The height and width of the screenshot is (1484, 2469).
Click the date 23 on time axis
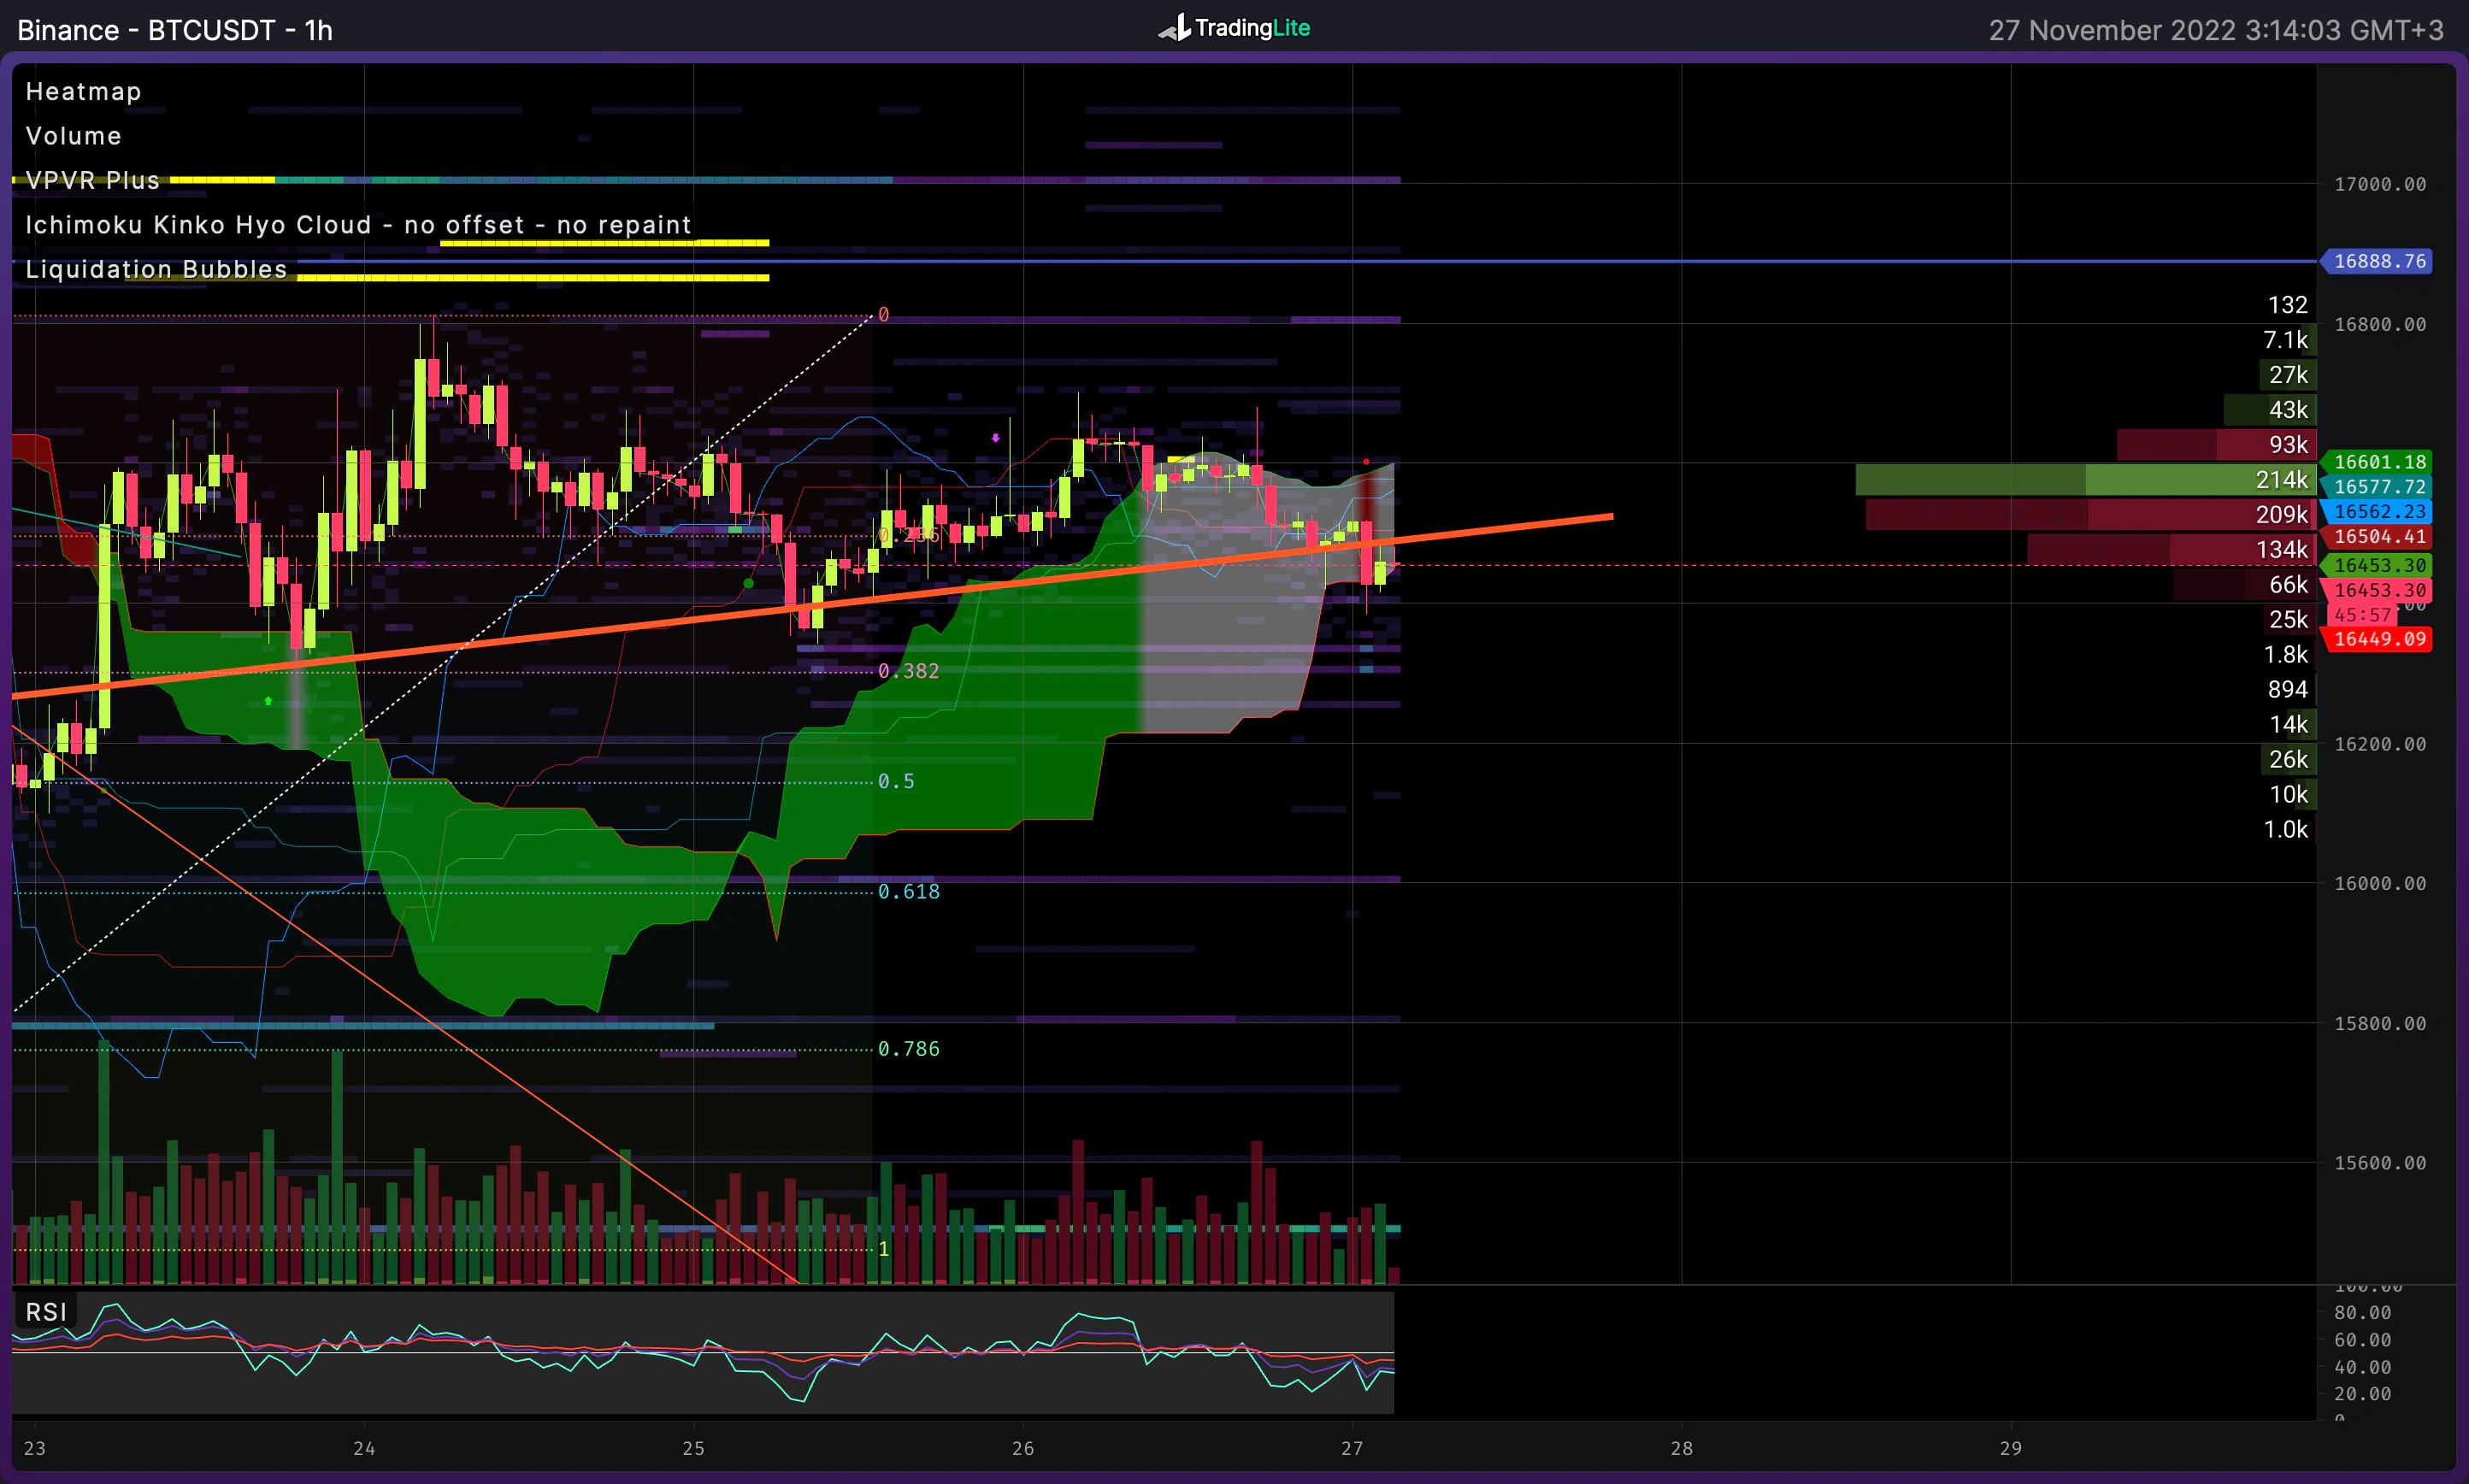point(35,1448)
